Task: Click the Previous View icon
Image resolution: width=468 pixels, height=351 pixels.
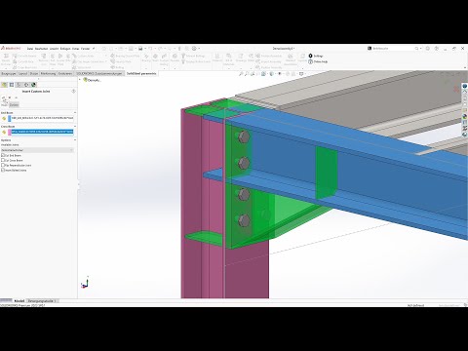Action: pos(253,74)
